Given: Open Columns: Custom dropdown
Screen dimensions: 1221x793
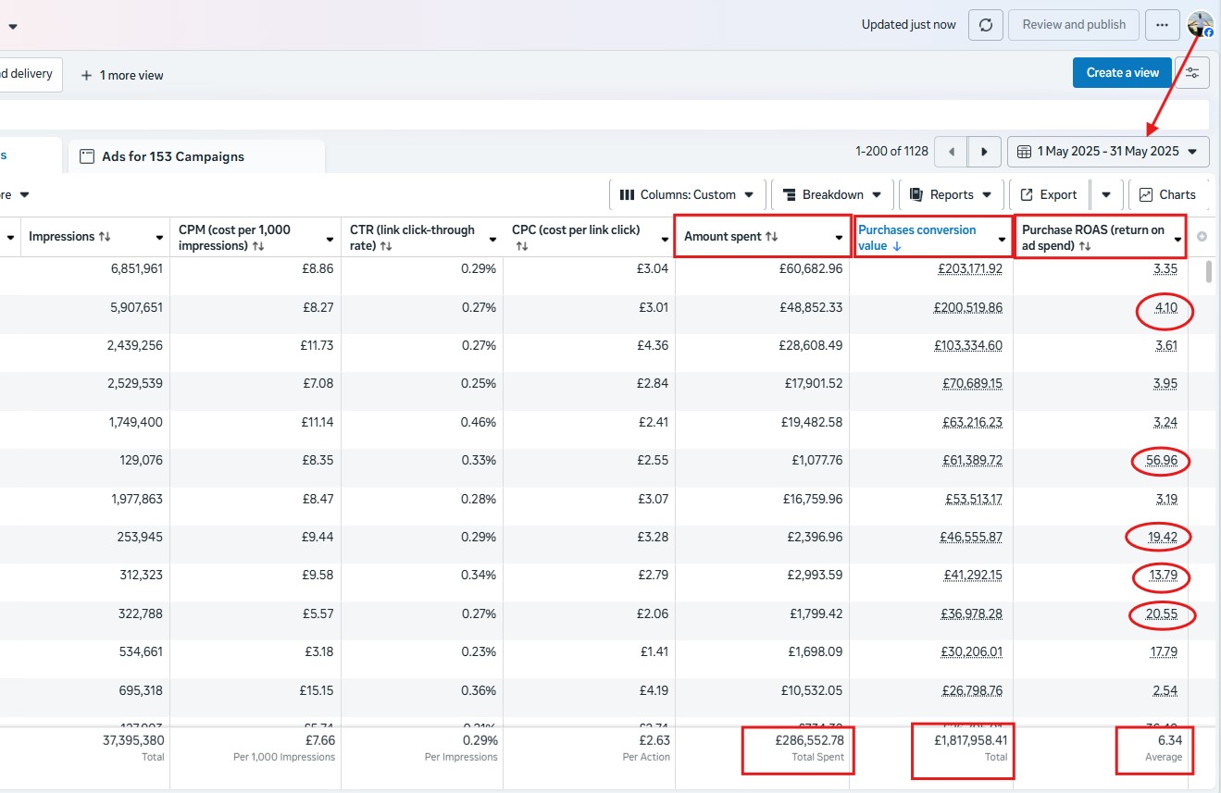Looking at the screenshot, I should click(x=688, y=194).
